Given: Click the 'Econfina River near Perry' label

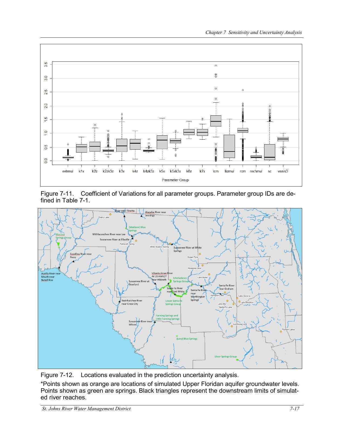Looking at the screenshot, I should tap(81, 256).
